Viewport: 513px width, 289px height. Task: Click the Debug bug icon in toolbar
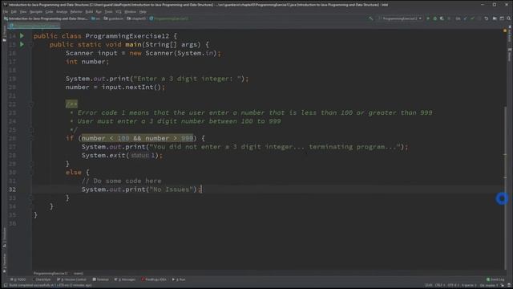point(434,18)
